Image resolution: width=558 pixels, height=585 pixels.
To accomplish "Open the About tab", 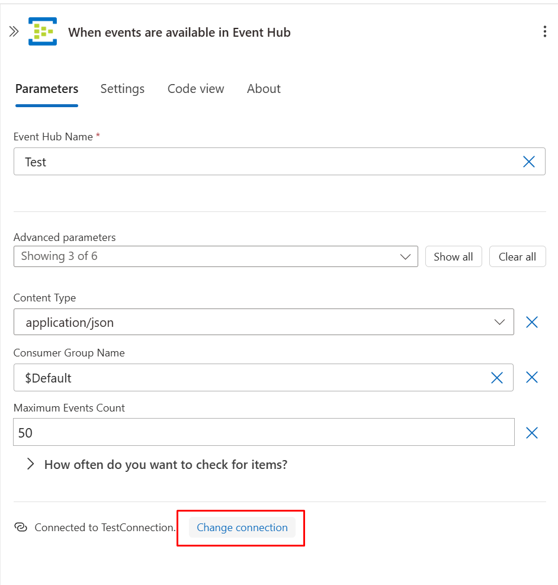I will [x=264, y=89].
